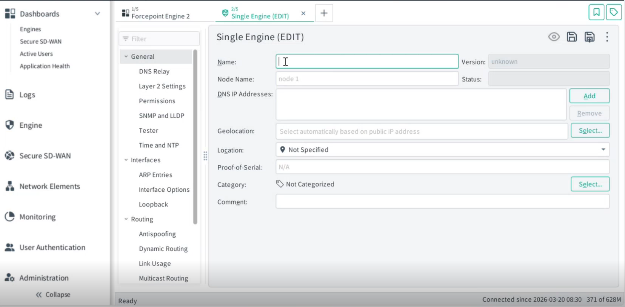
Task: Select Permissions in tree
Action: (157, 101)
